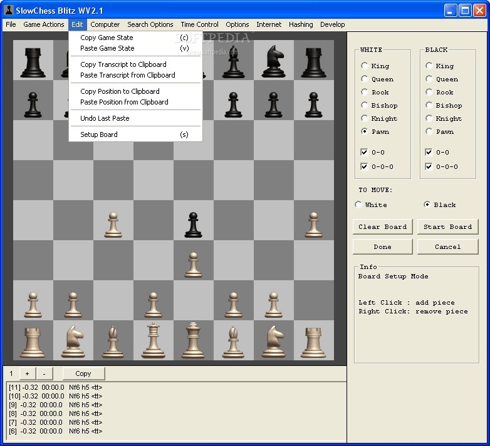490x446 pixels.
Task: Click the minus button beside line count
Action: [44, 373]
